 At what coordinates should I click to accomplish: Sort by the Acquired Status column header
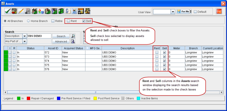pyautogui.click(x=74, y=48)
